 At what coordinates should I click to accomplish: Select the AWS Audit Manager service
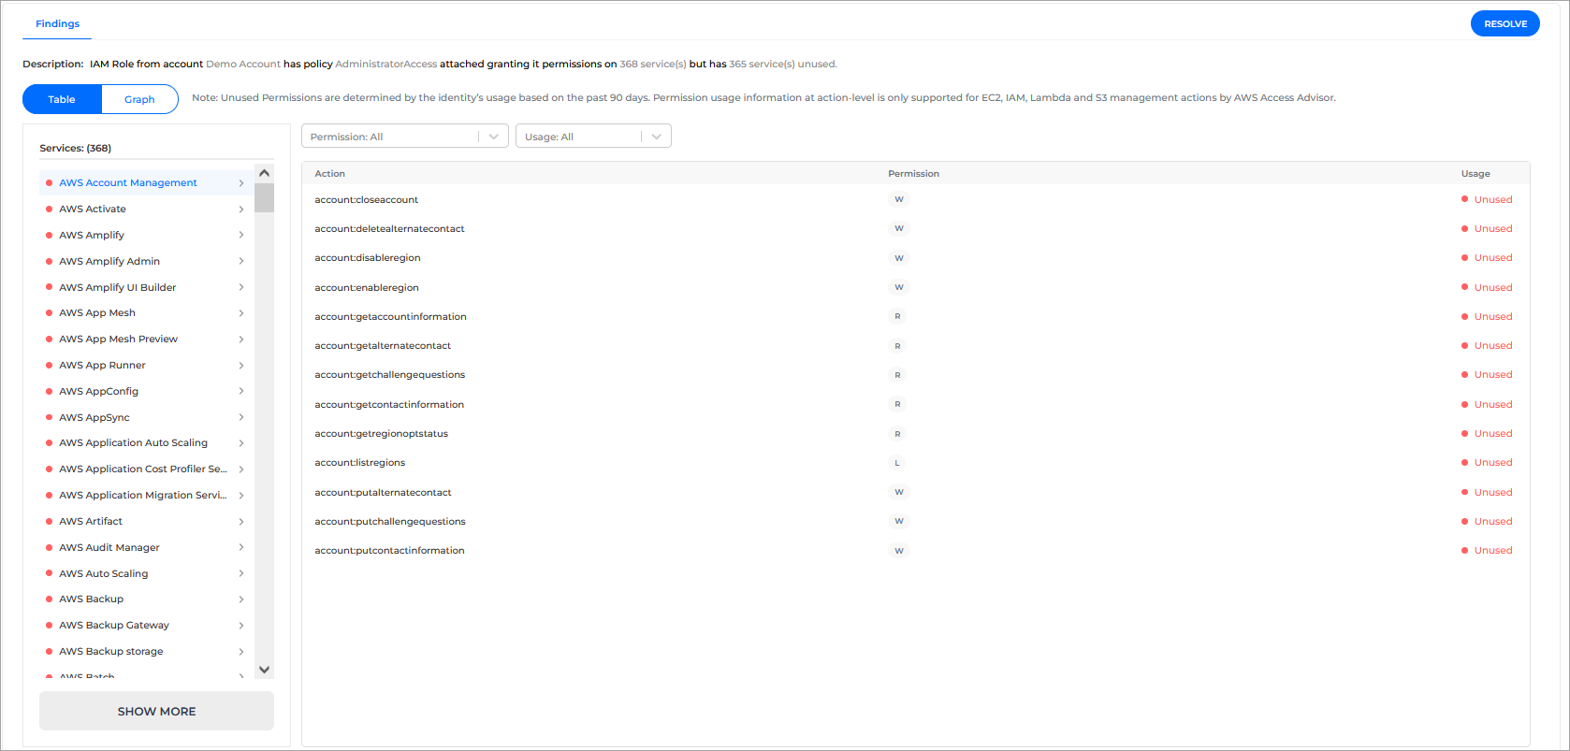click(145, 548)
